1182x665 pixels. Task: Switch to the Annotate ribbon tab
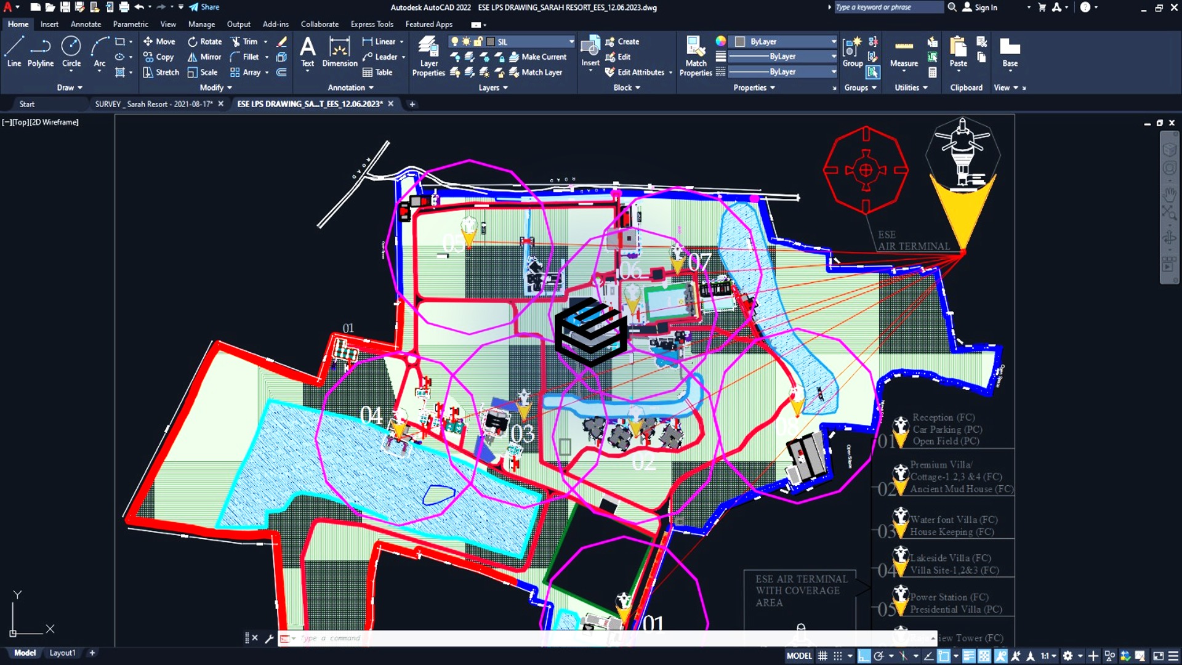[86, 24]
